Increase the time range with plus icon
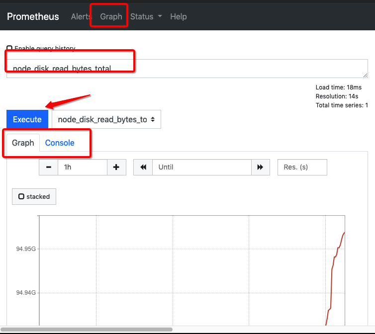375x334 pixels. point(116,167)
